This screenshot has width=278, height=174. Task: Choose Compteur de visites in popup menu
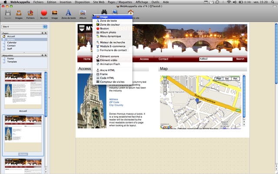pyautogui.click(x=113, y=82)
